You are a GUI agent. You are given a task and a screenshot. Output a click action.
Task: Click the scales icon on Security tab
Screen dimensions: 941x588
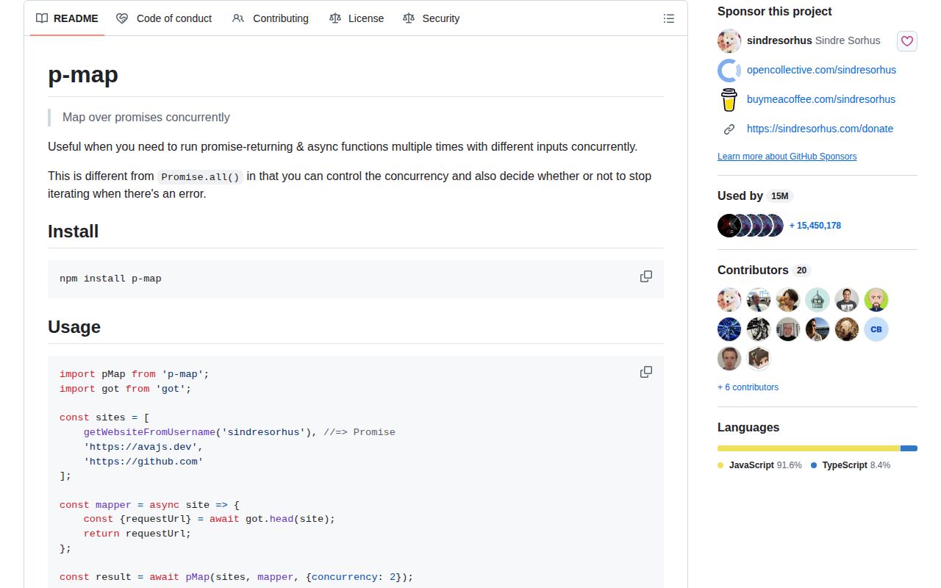(x=409, y=18)
